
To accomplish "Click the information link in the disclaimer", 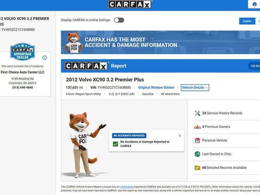I will (127, 187).
